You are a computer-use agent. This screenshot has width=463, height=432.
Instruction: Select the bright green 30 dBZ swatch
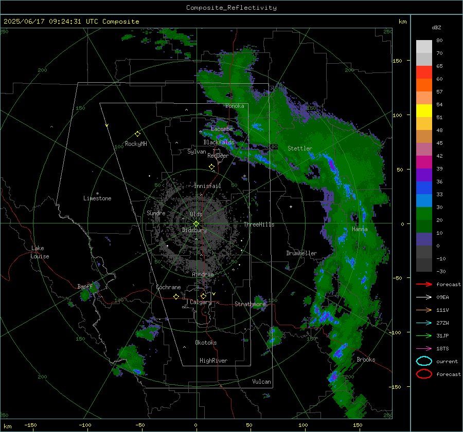click(x=424, y=213)
